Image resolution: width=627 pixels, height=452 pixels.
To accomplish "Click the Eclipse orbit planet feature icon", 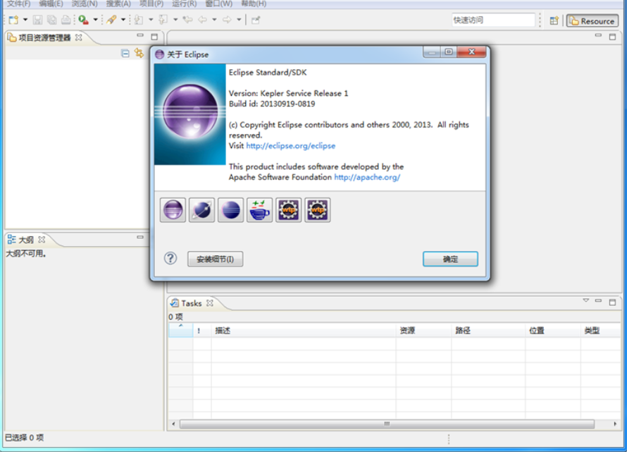I will point(202,210).
